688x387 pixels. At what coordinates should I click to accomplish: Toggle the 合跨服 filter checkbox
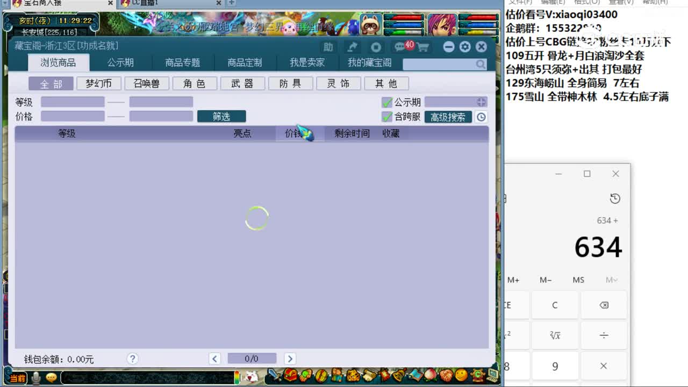388,117
